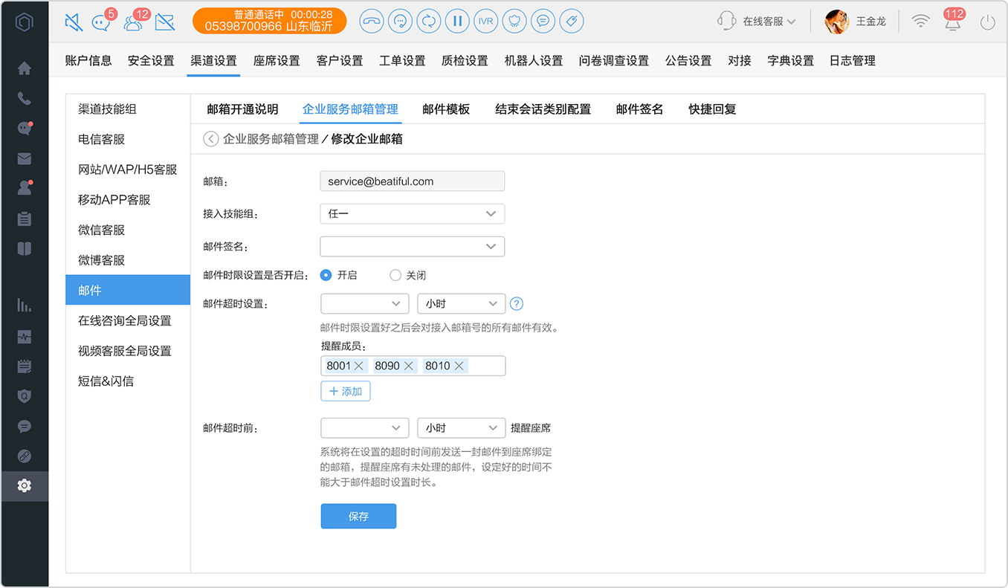The height and width of the screenshot is (588, 1008).
Task: Click the hang-up phone icon
Action: (x=372, y=21)
